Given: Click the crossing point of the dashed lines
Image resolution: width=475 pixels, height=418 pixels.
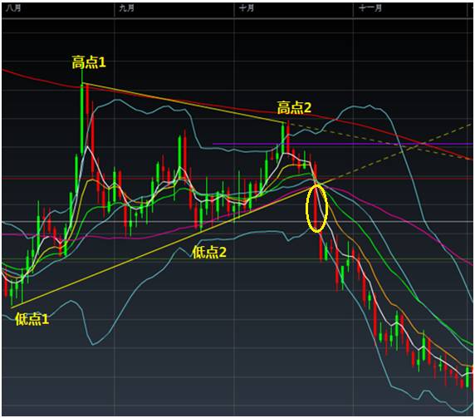Looking at the screenshot, I should pos(420,145).
